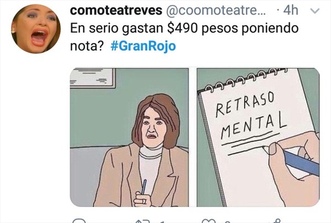Open the #GranRojo hashtag

tap(143, 46)
